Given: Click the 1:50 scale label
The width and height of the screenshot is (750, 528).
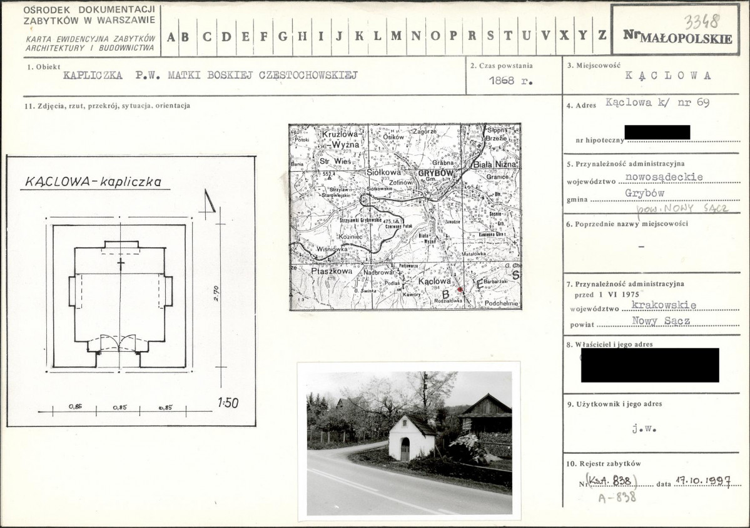Looking at the screenshot, I should (228, 403).
